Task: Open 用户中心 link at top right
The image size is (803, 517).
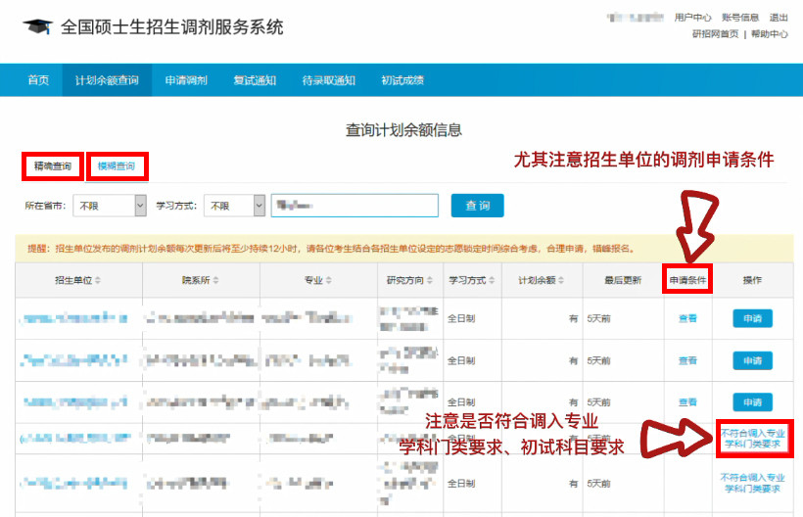Action: pos(693,18)
